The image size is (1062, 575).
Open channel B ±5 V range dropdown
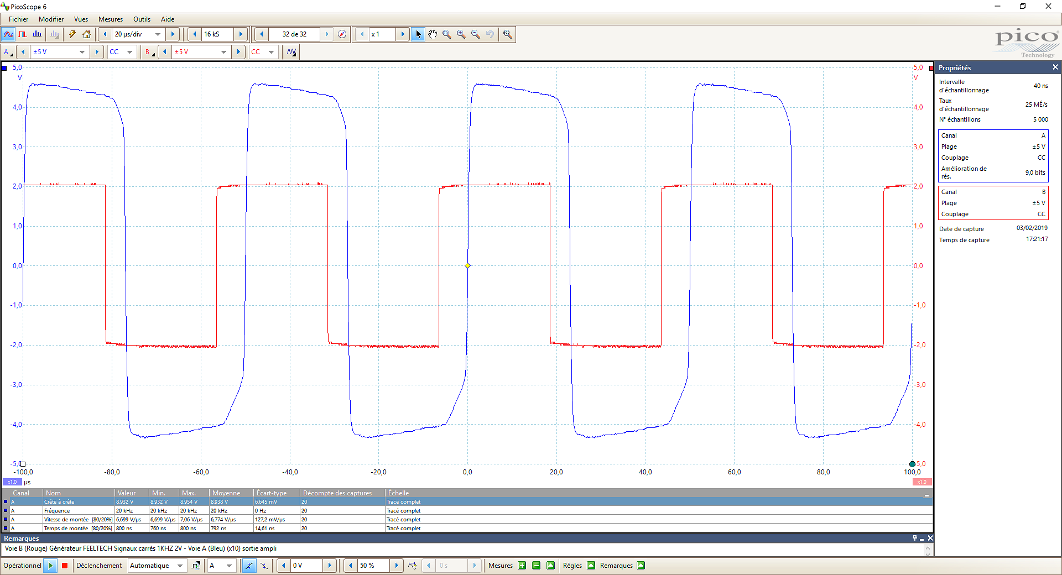pyautogui.click(x=223, y=52)
